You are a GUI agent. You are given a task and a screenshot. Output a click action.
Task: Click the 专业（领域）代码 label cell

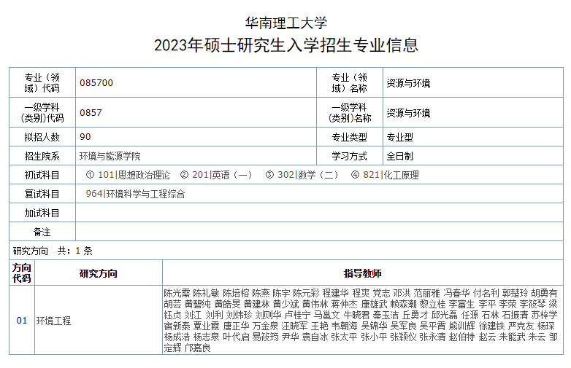(42, 82)
